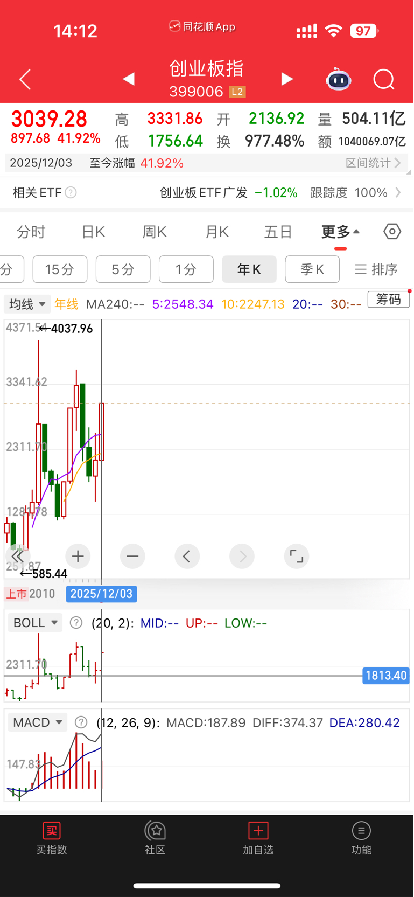The image size is (414, 897).
Task: Tap the 1813.40 price tag
Action: (x=386, y=676)
